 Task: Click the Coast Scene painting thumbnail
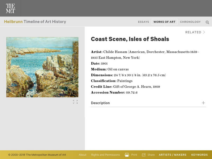coord(42,67)
